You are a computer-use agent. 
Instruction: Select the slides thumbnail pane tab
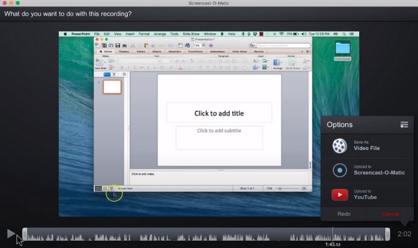coord(107,74)
